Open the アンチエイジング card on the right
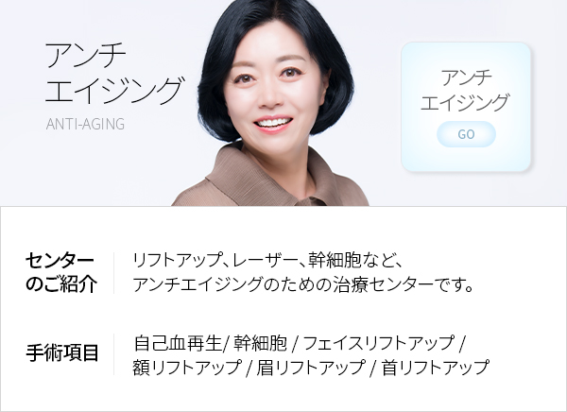Screen dimensions: 567x412 tap(466, 107)
